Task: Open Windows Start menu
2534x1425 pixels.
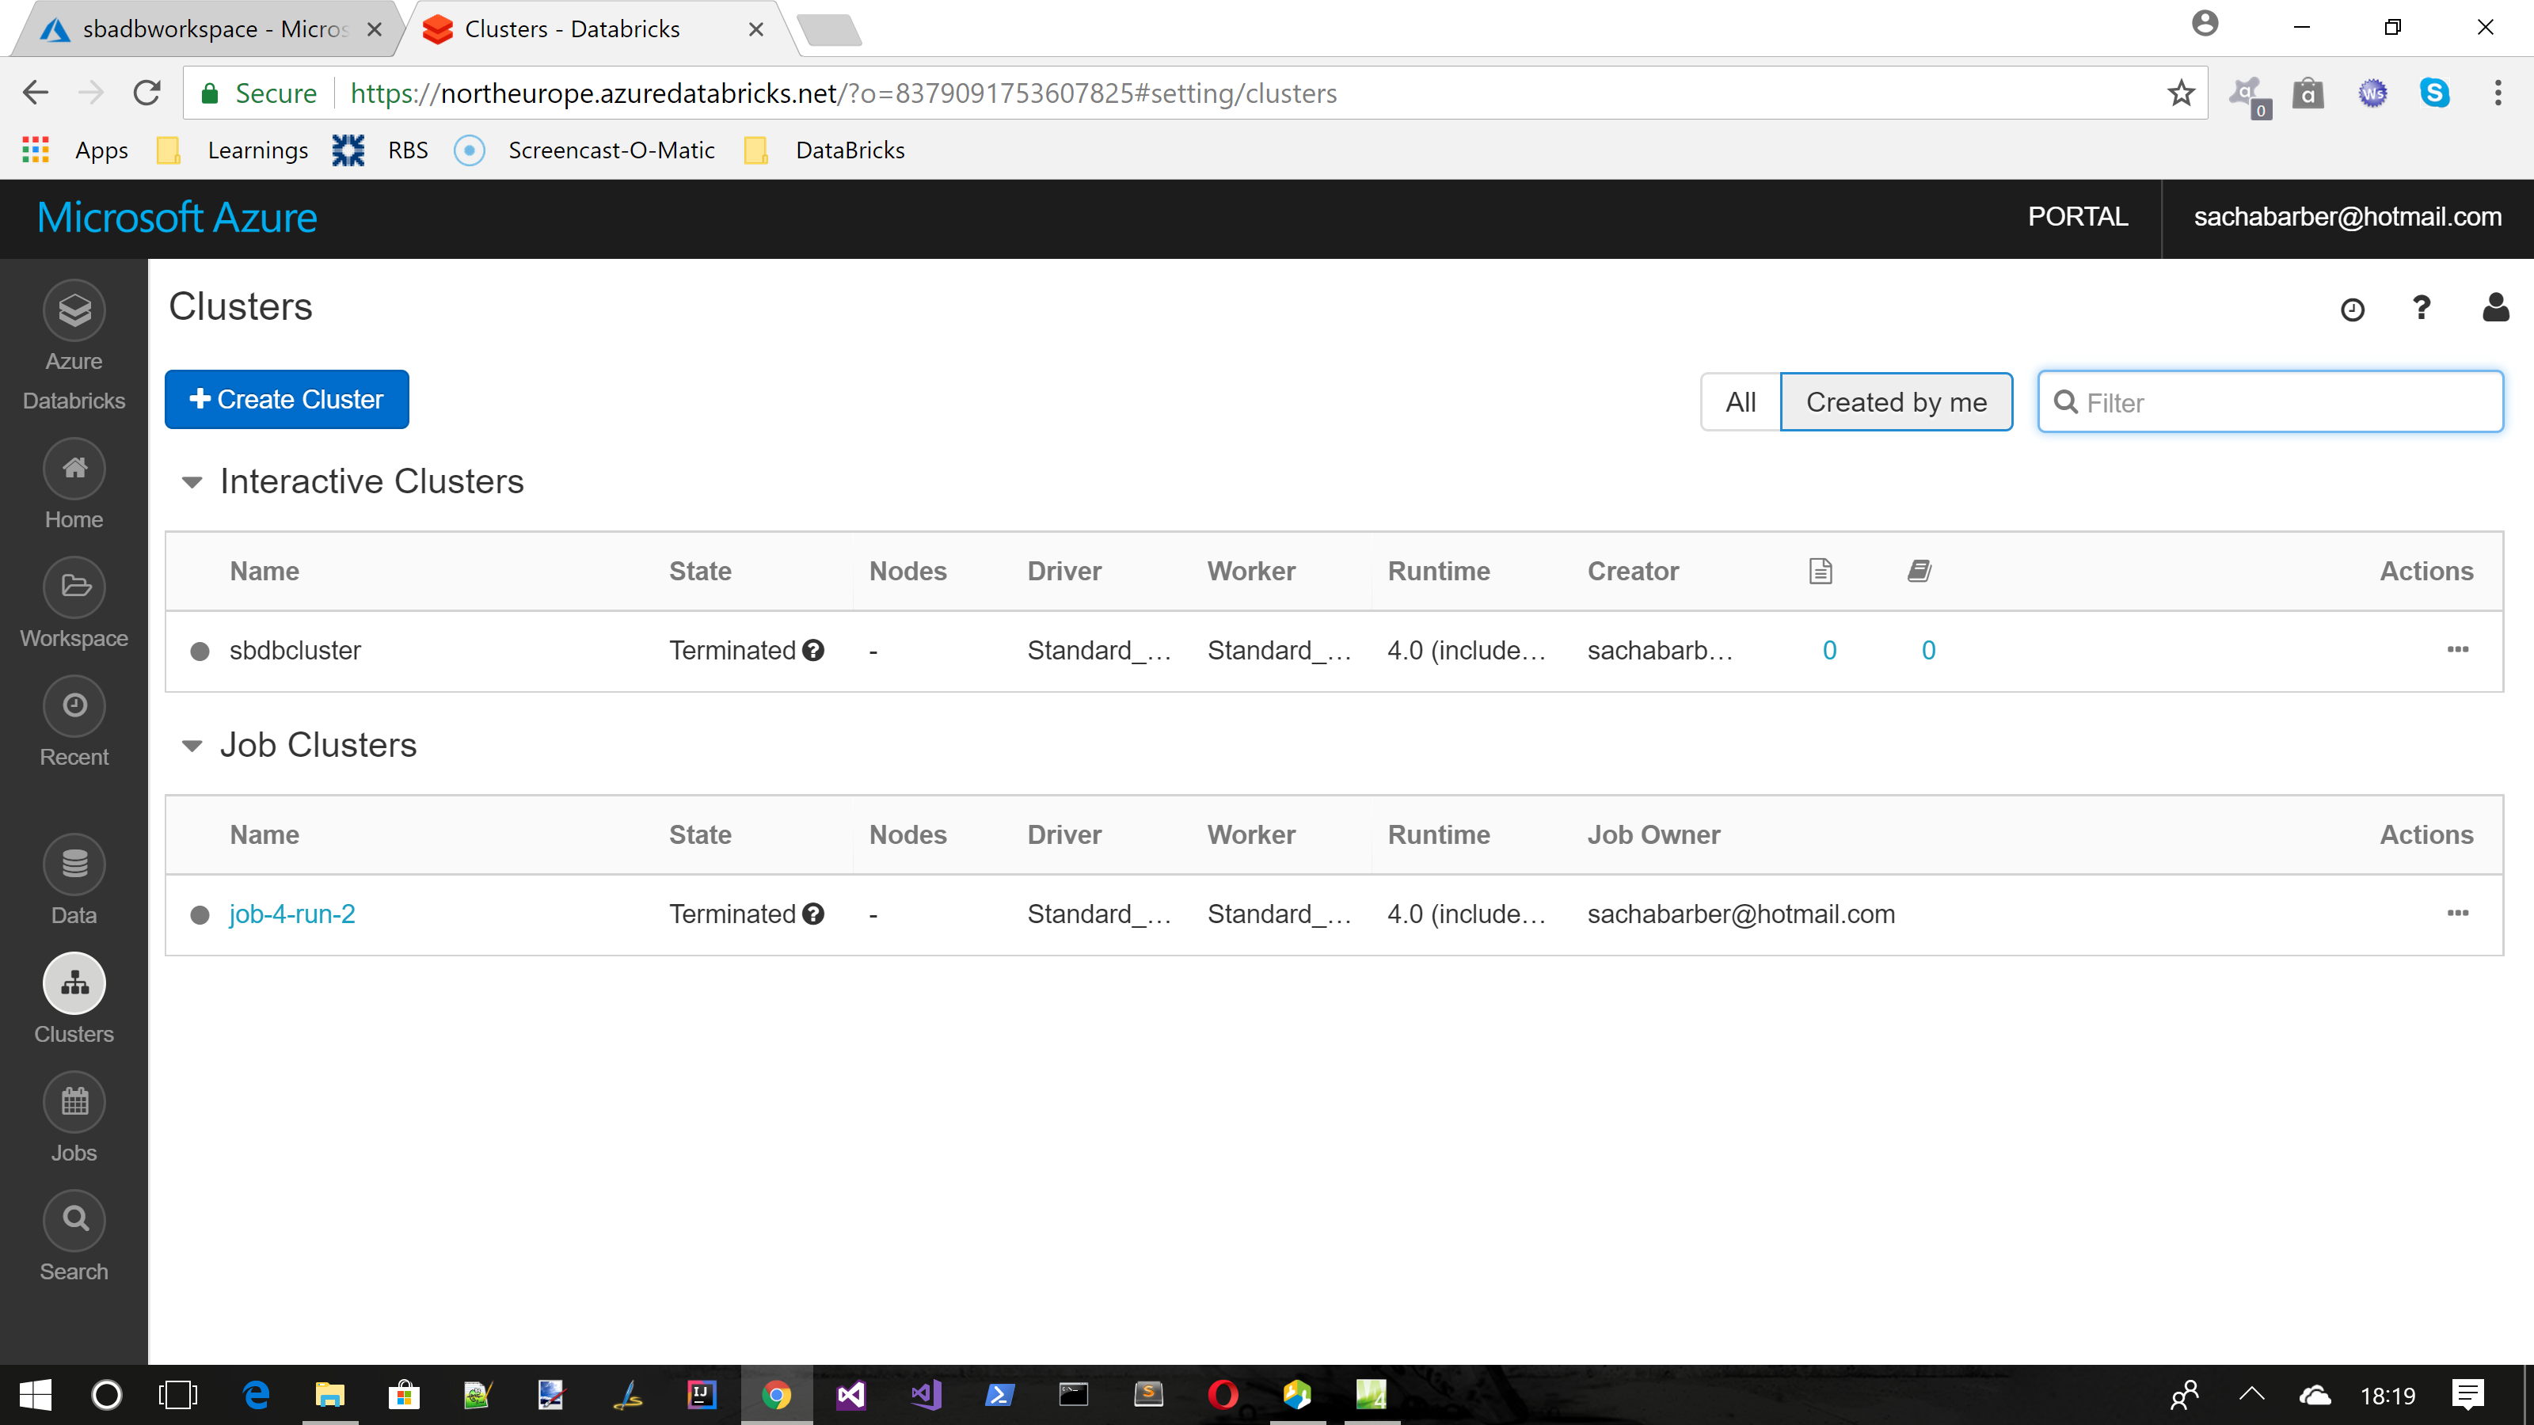Action: click(x=36, y=1394)
